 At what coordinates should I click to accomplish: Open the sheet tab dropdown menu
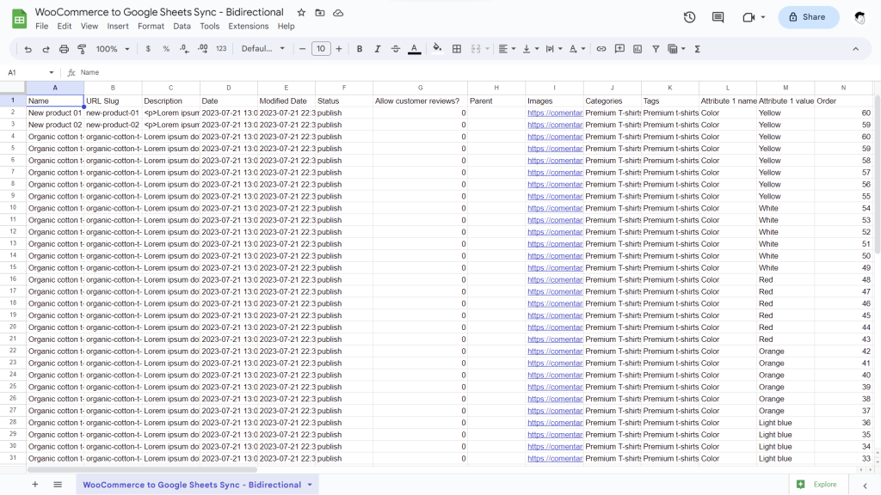[x=308, y=484]
